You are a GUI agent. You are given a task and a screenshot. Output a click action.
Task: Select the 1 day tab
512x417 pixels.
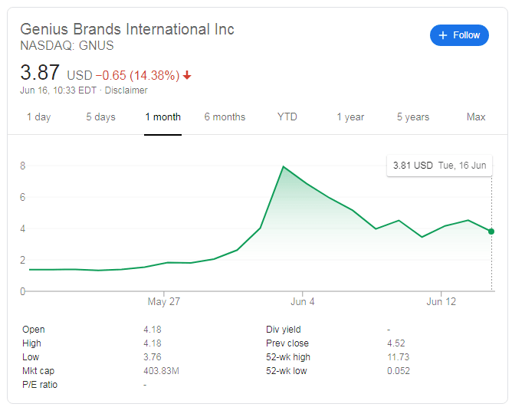click(38, 117)
